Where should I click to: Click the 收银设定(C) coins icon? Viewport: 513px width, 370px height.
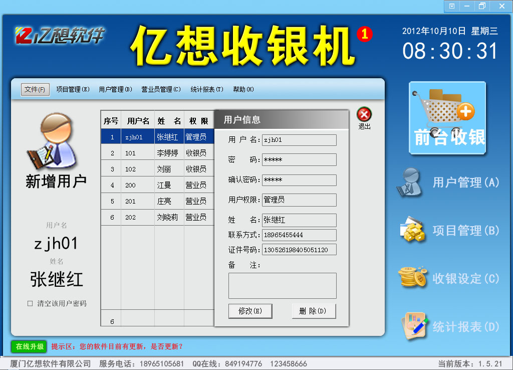click(413, 277)
